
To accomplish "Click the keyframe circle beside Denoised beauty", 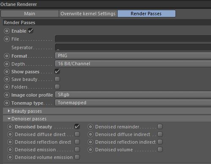I will tap(10, 127).
